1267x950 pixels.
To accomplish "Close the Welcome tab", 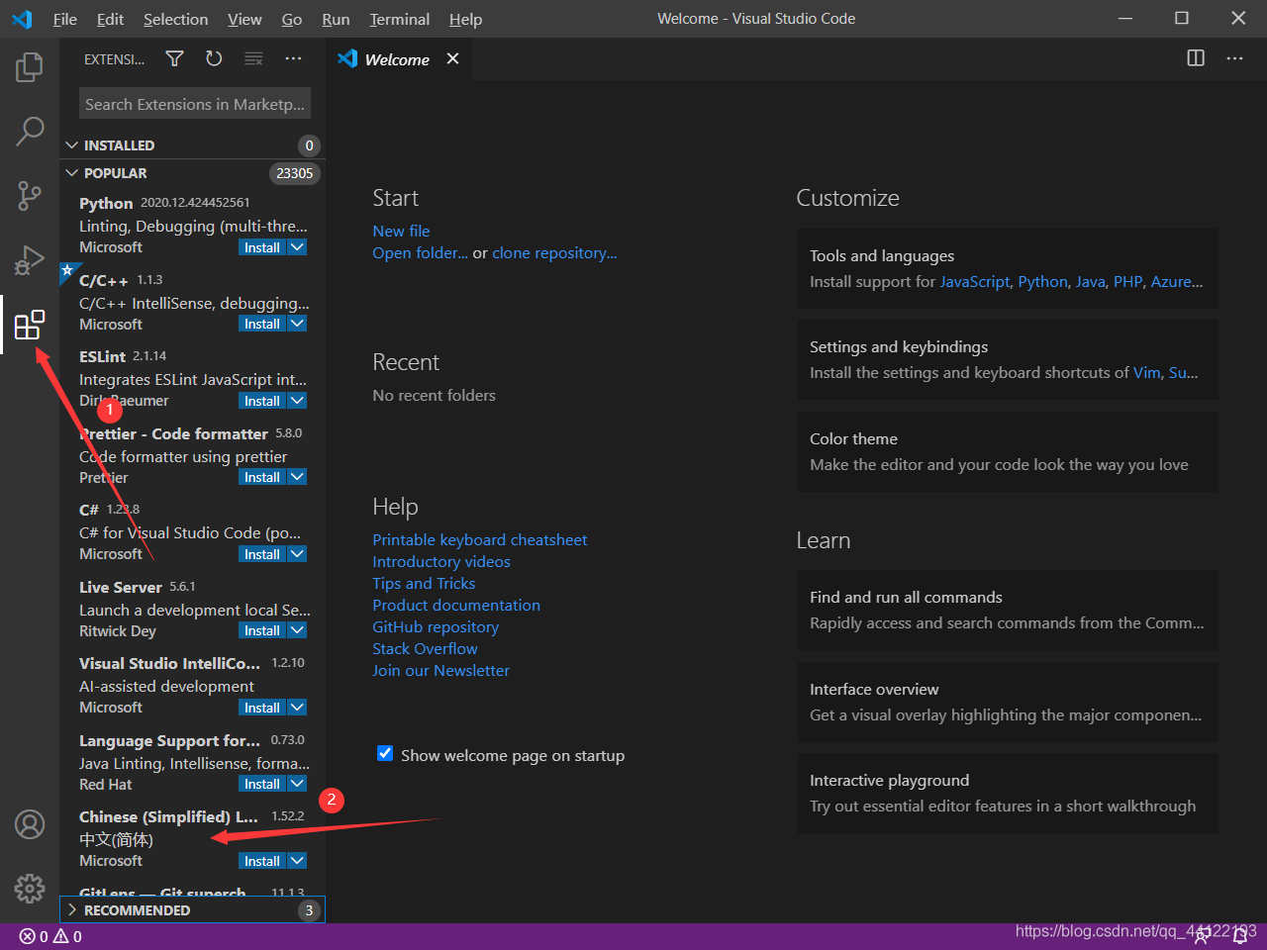I will 452,58.
